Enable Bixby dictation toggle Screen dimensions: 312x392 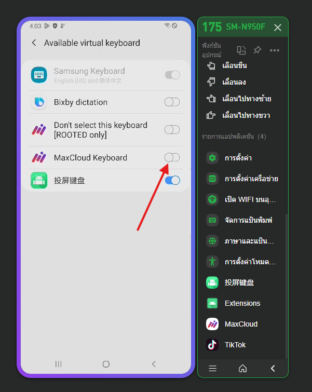click(172, 102)
